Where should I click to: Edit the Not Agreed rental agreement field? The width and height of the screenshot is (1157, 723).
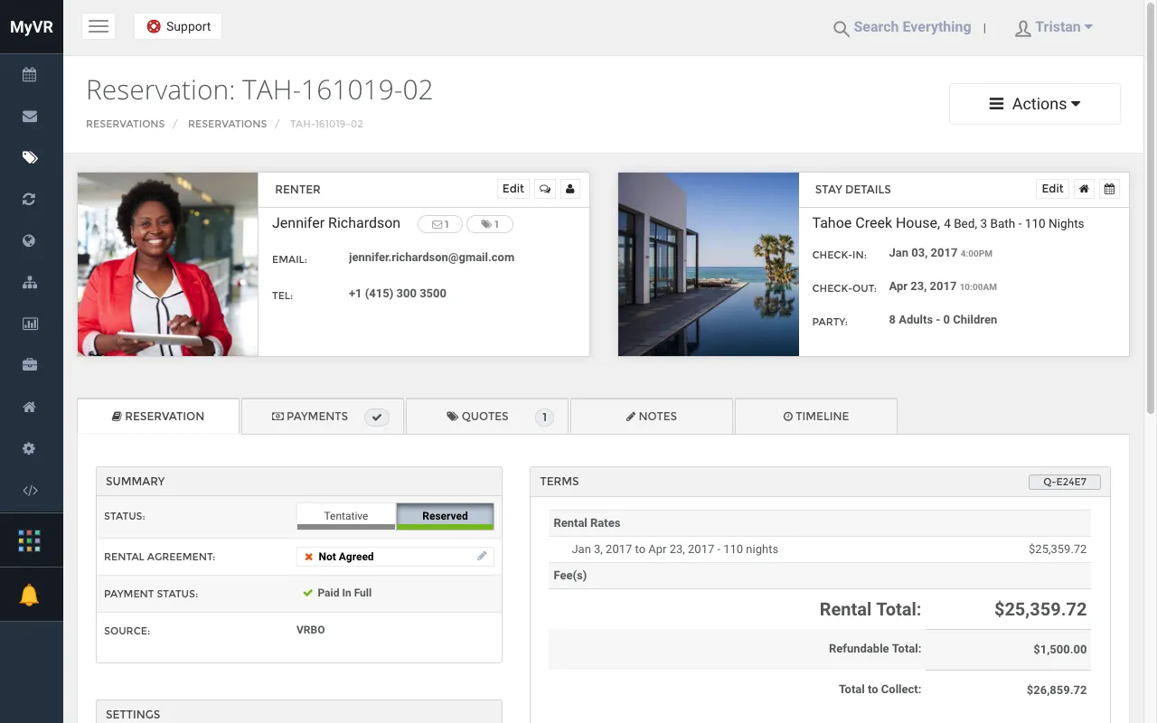pos(395,557)
